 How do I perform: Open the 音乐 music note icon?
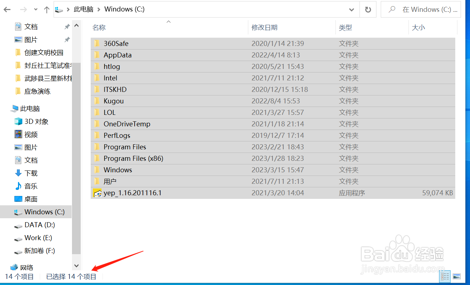(18, 186)
